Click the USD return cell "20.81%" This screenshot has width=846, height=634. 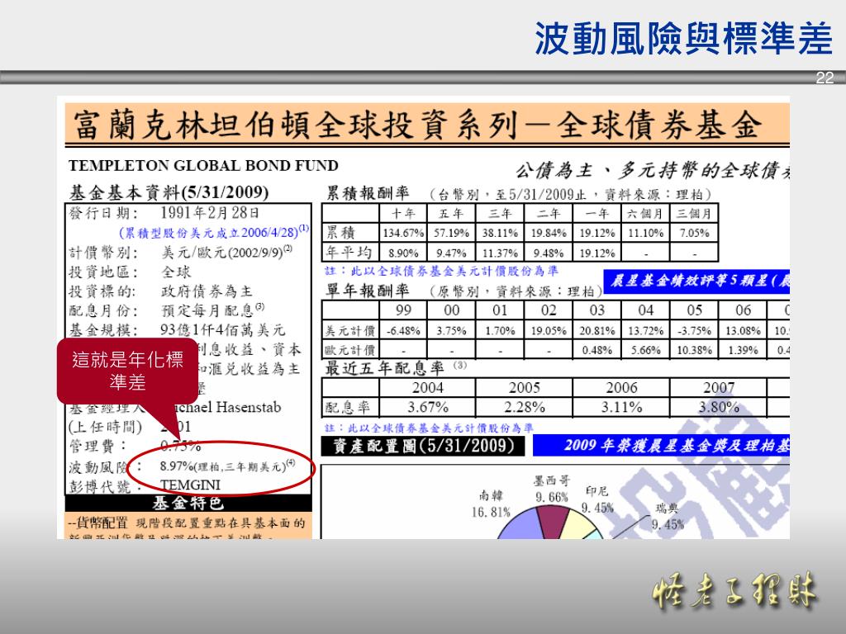[596, 330]
